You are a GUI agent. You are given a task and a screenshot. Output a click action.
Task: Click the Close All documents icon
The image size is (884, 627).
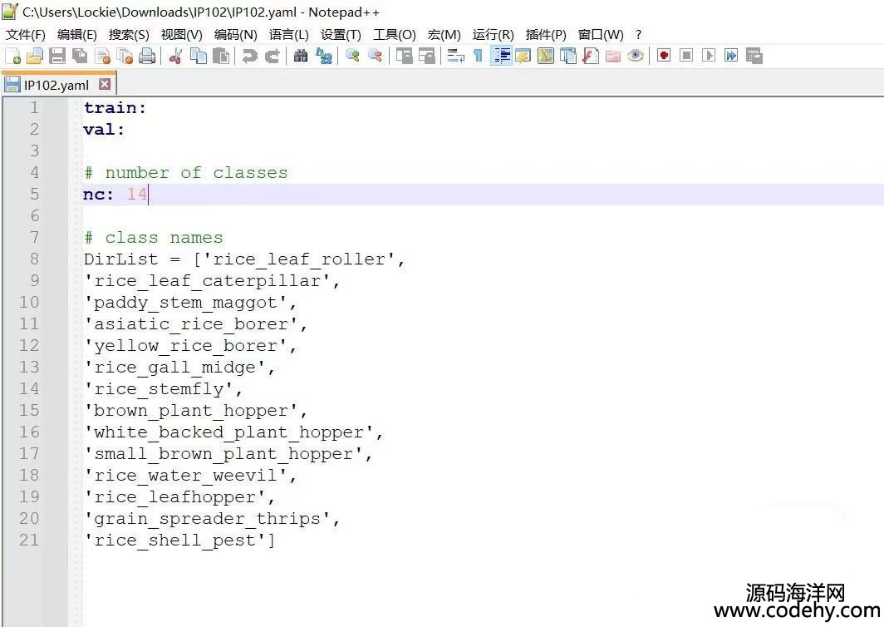(x=125, y=56)
